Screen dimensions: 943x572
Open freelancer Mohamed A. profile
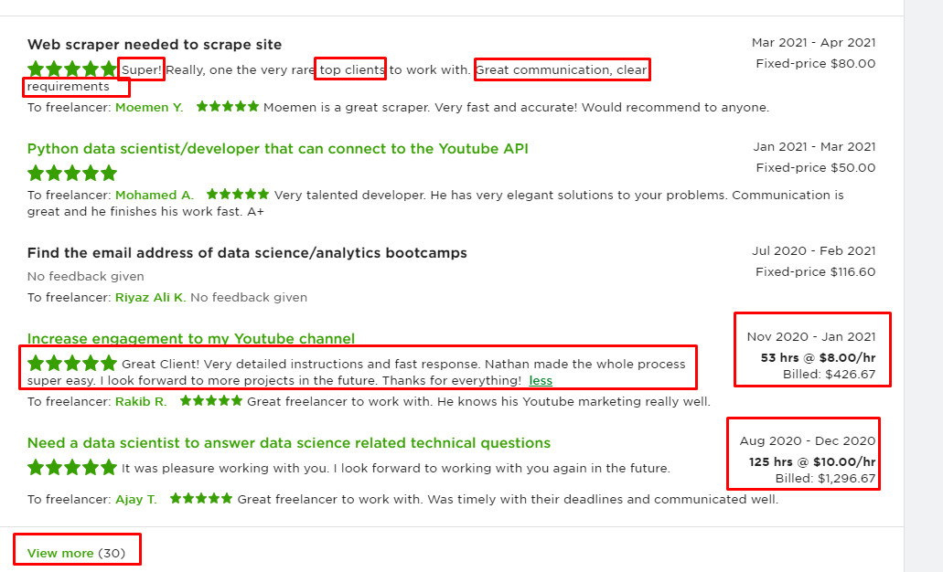coord(154,196)
